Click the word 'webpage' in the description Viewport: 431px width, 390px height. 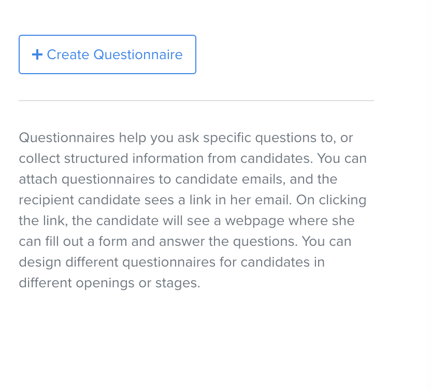tap(254, 221)
